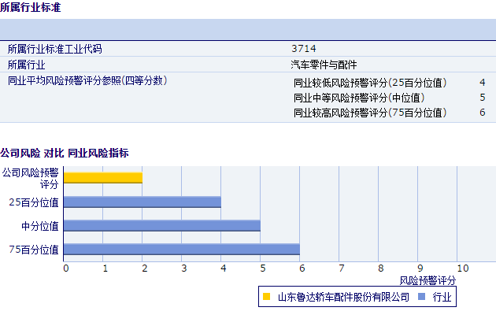Screen dimensions: 496x311
Task: Select the blue 75百分位值 bar
Action: point(182,250)
